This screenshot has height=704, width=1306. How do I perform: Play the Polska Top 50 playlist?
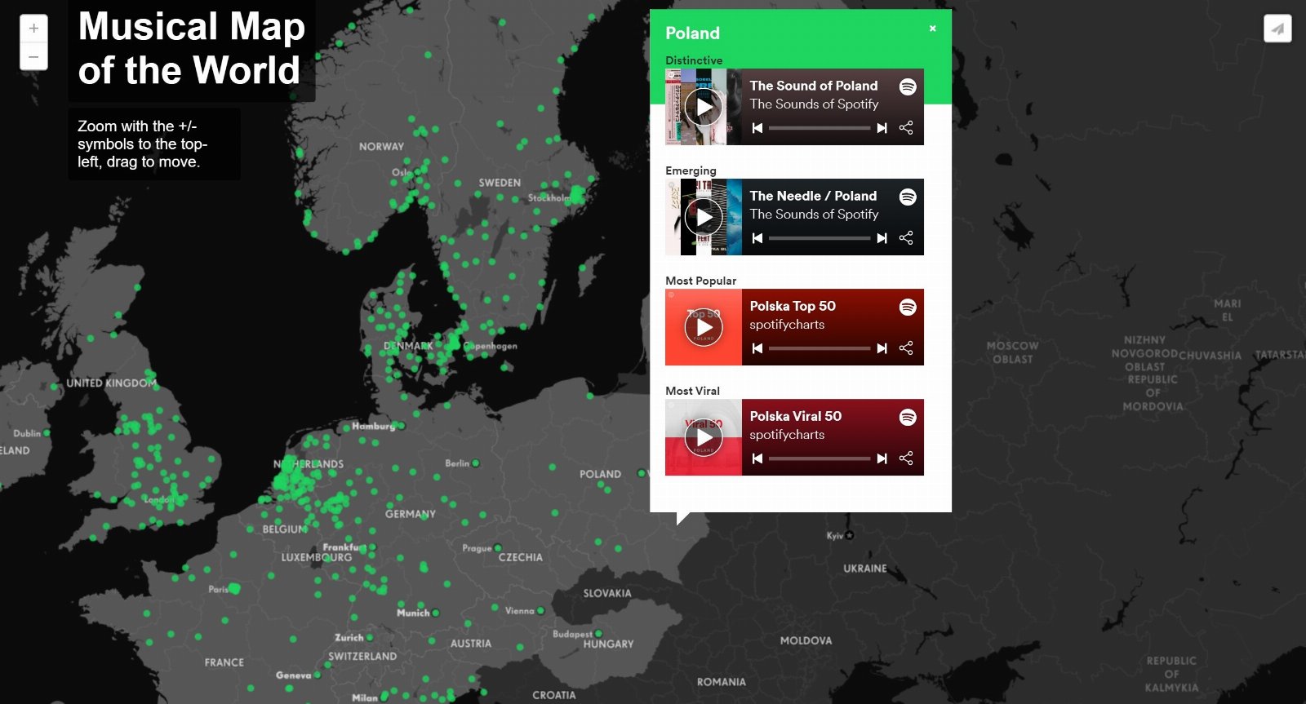704,327
